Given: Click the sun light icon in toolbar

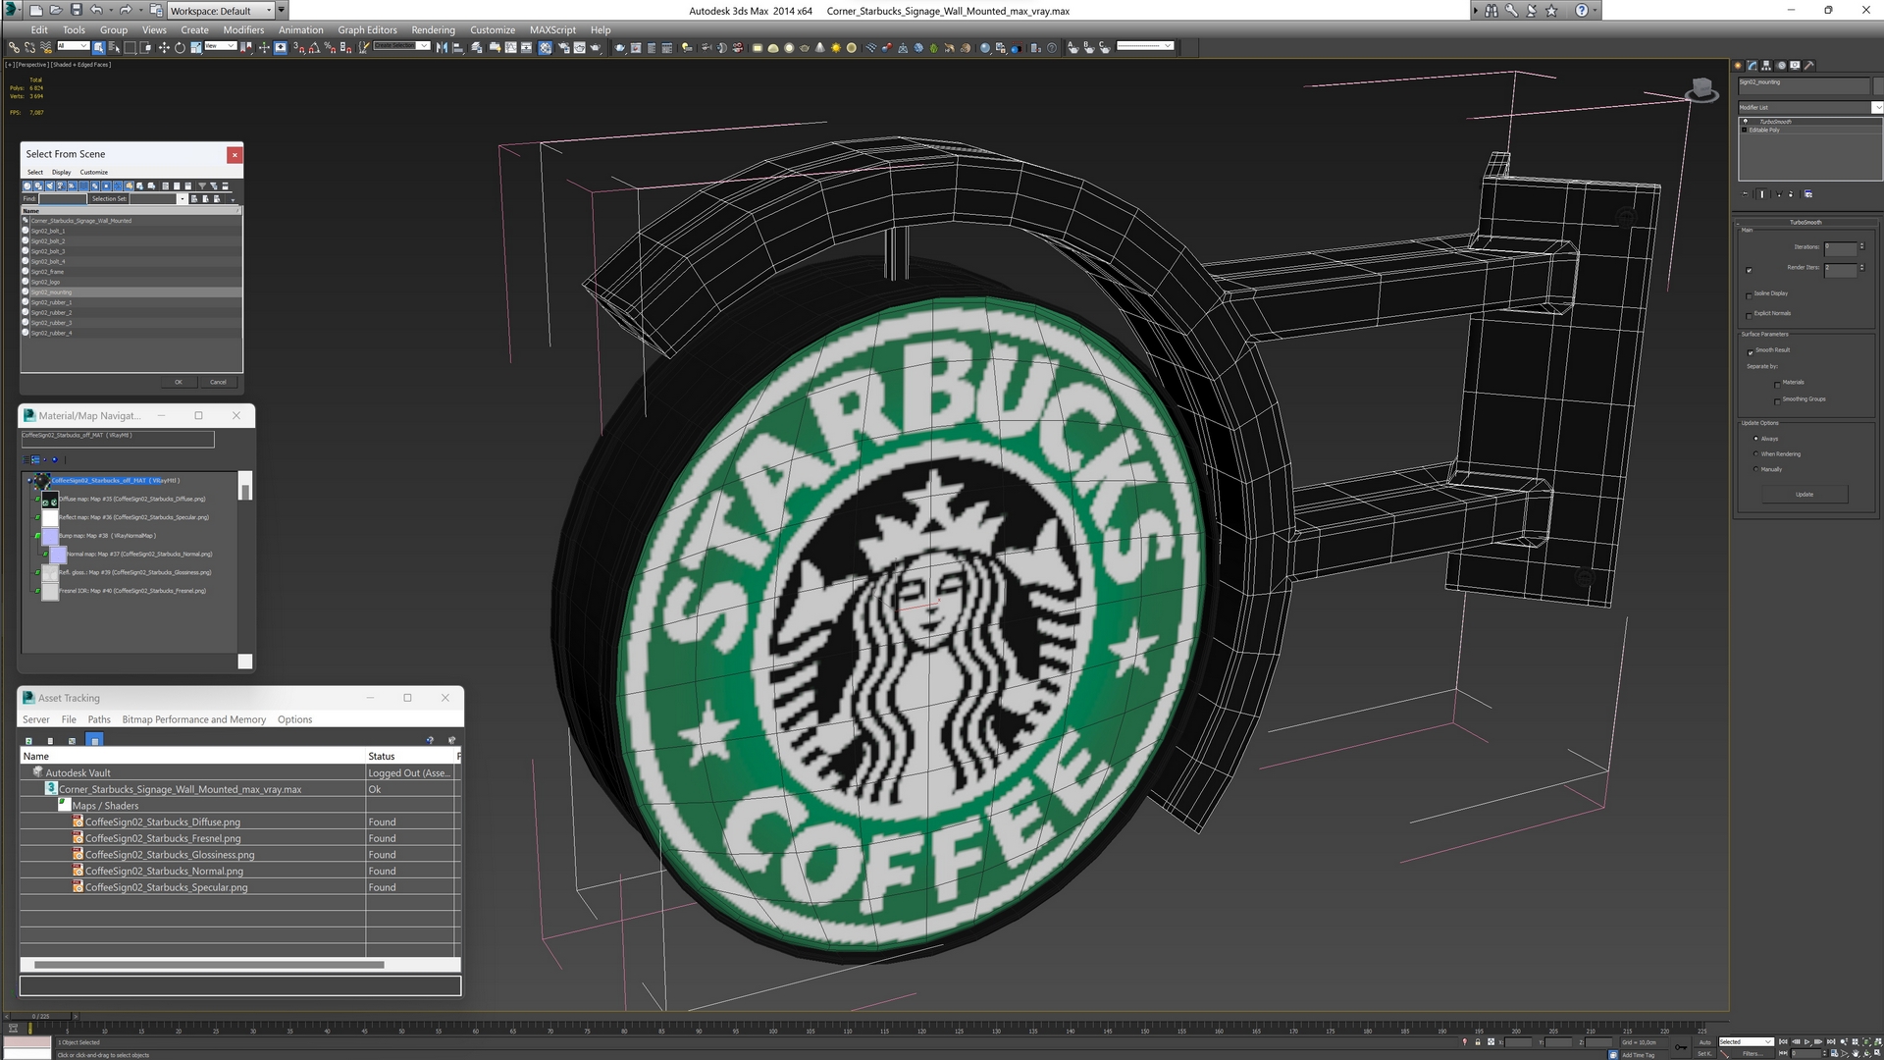Looking at the screenshot, I should point(835,47).
